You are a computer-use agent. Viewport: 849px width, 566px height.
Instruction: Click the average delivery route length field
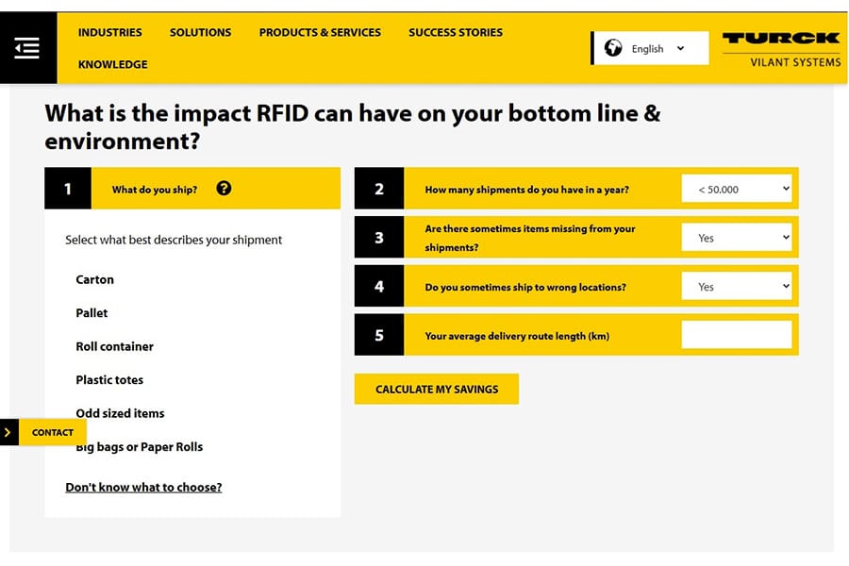[737, 335]
